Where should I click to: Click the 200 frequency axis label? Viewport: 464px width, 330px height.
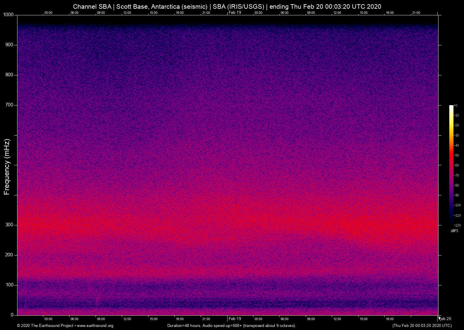10,255
